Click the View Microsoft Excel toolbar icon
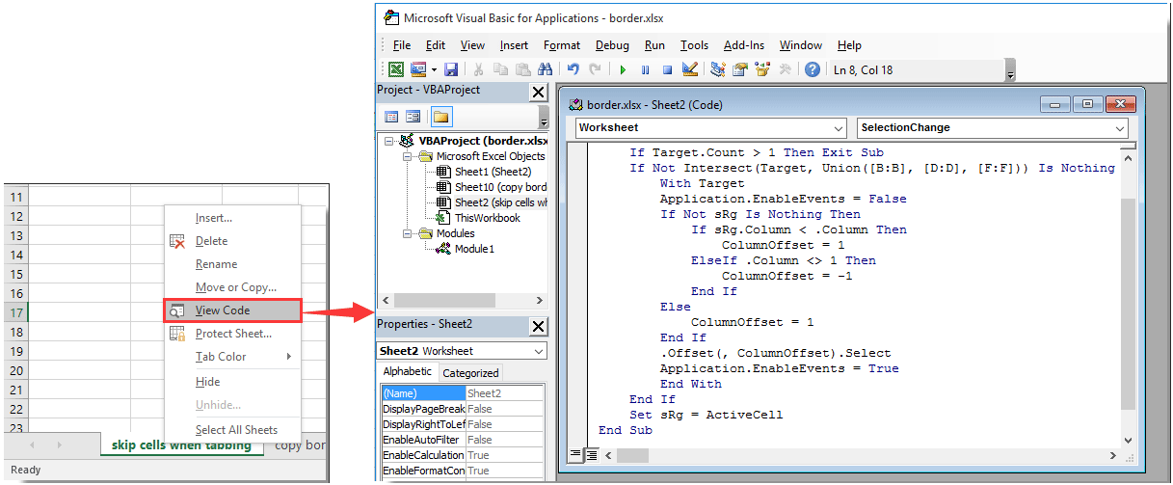This screenshot has height=485, width=1173. tap(396, 69)
